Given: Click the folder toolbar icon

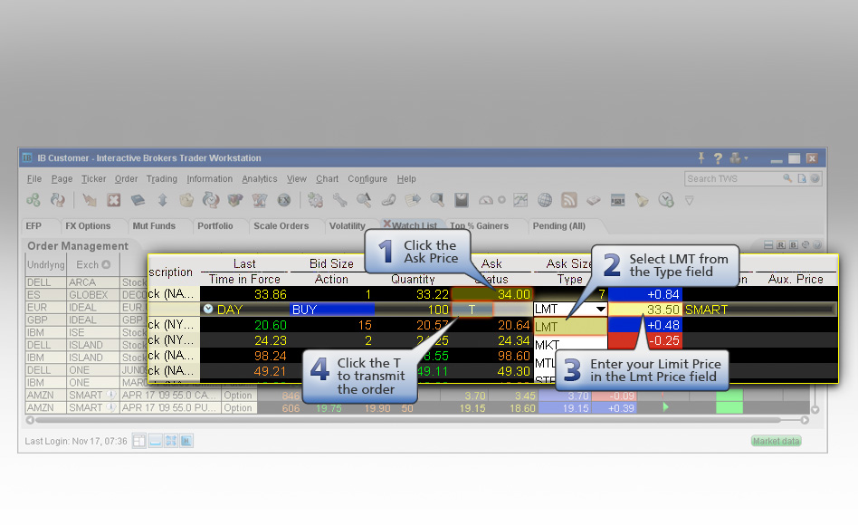Looking at the screenshot, I should pos(186,200).
